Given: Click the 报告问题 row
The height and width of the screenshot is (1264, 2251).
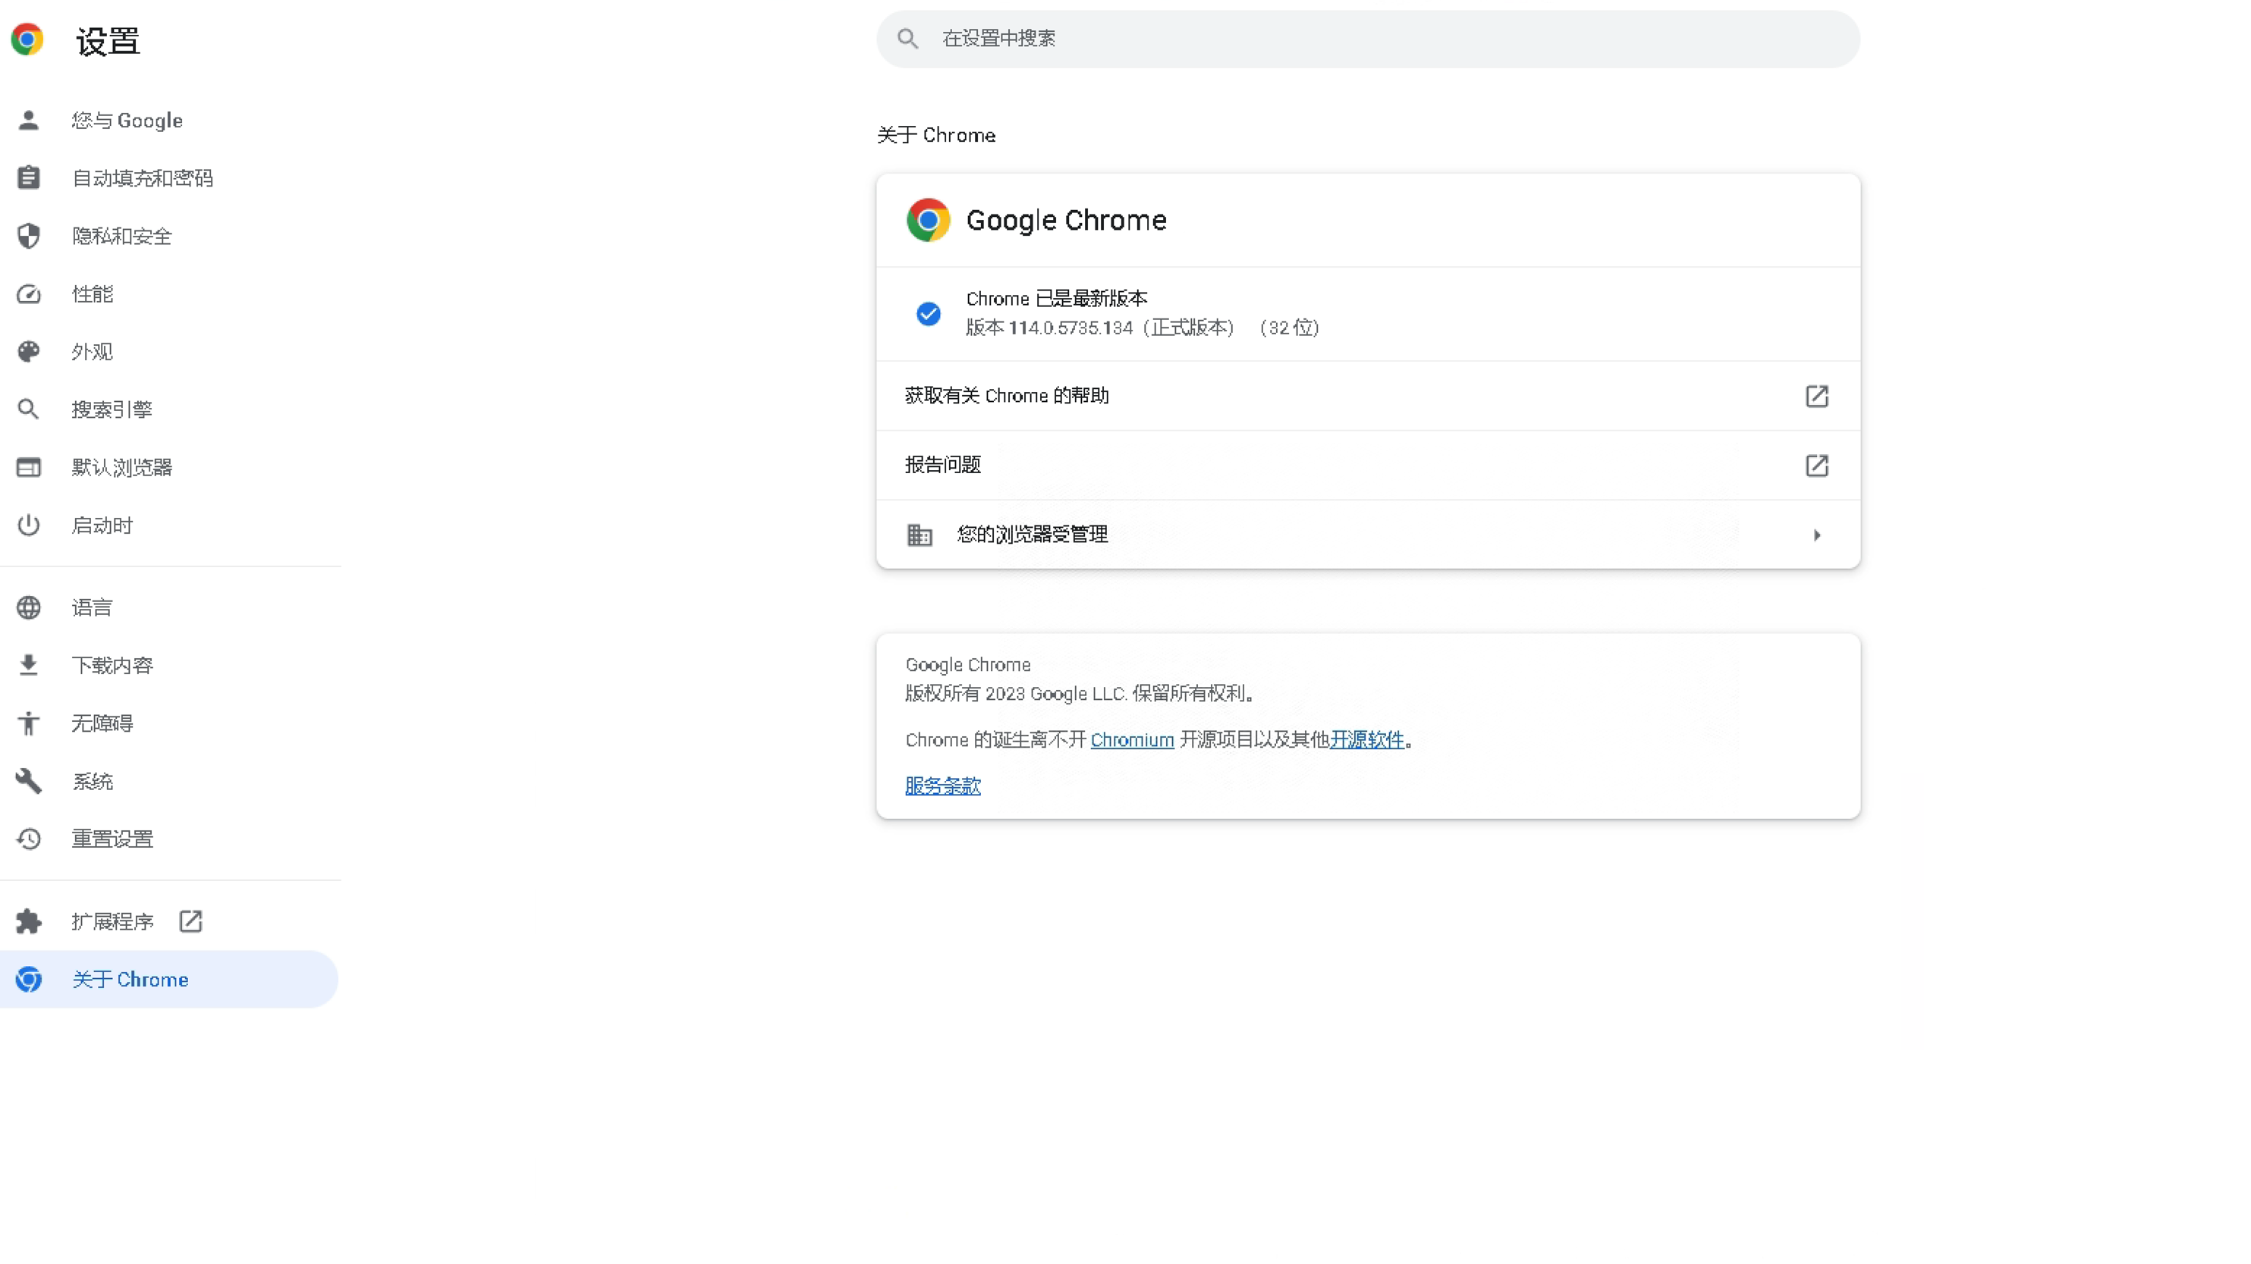Looking at the screenshot, I should click(1368, 465).
